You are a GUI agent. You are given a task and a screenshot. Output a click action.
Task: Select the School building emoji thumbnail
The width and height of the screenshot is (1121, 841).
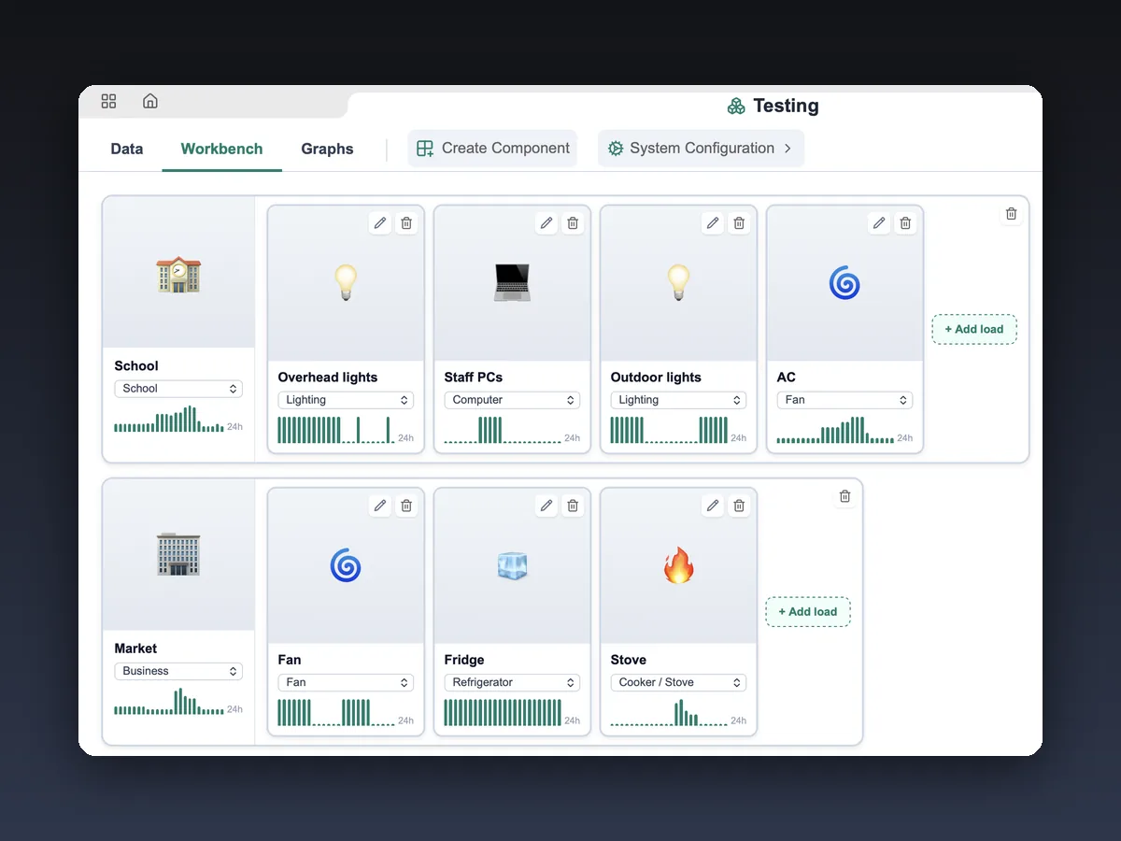pyautogui.click(x=178, y=275)
